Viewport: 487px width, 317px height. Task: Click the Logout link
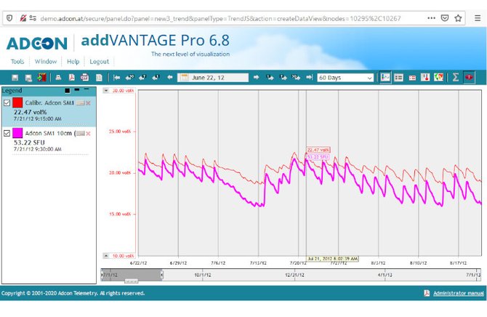coord(99,62)
